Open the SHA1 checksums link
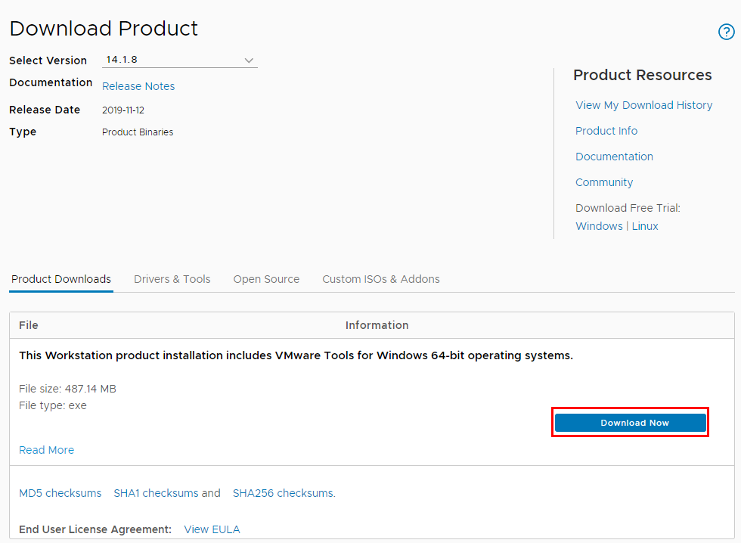741x543 pixels. click(156, 493)
